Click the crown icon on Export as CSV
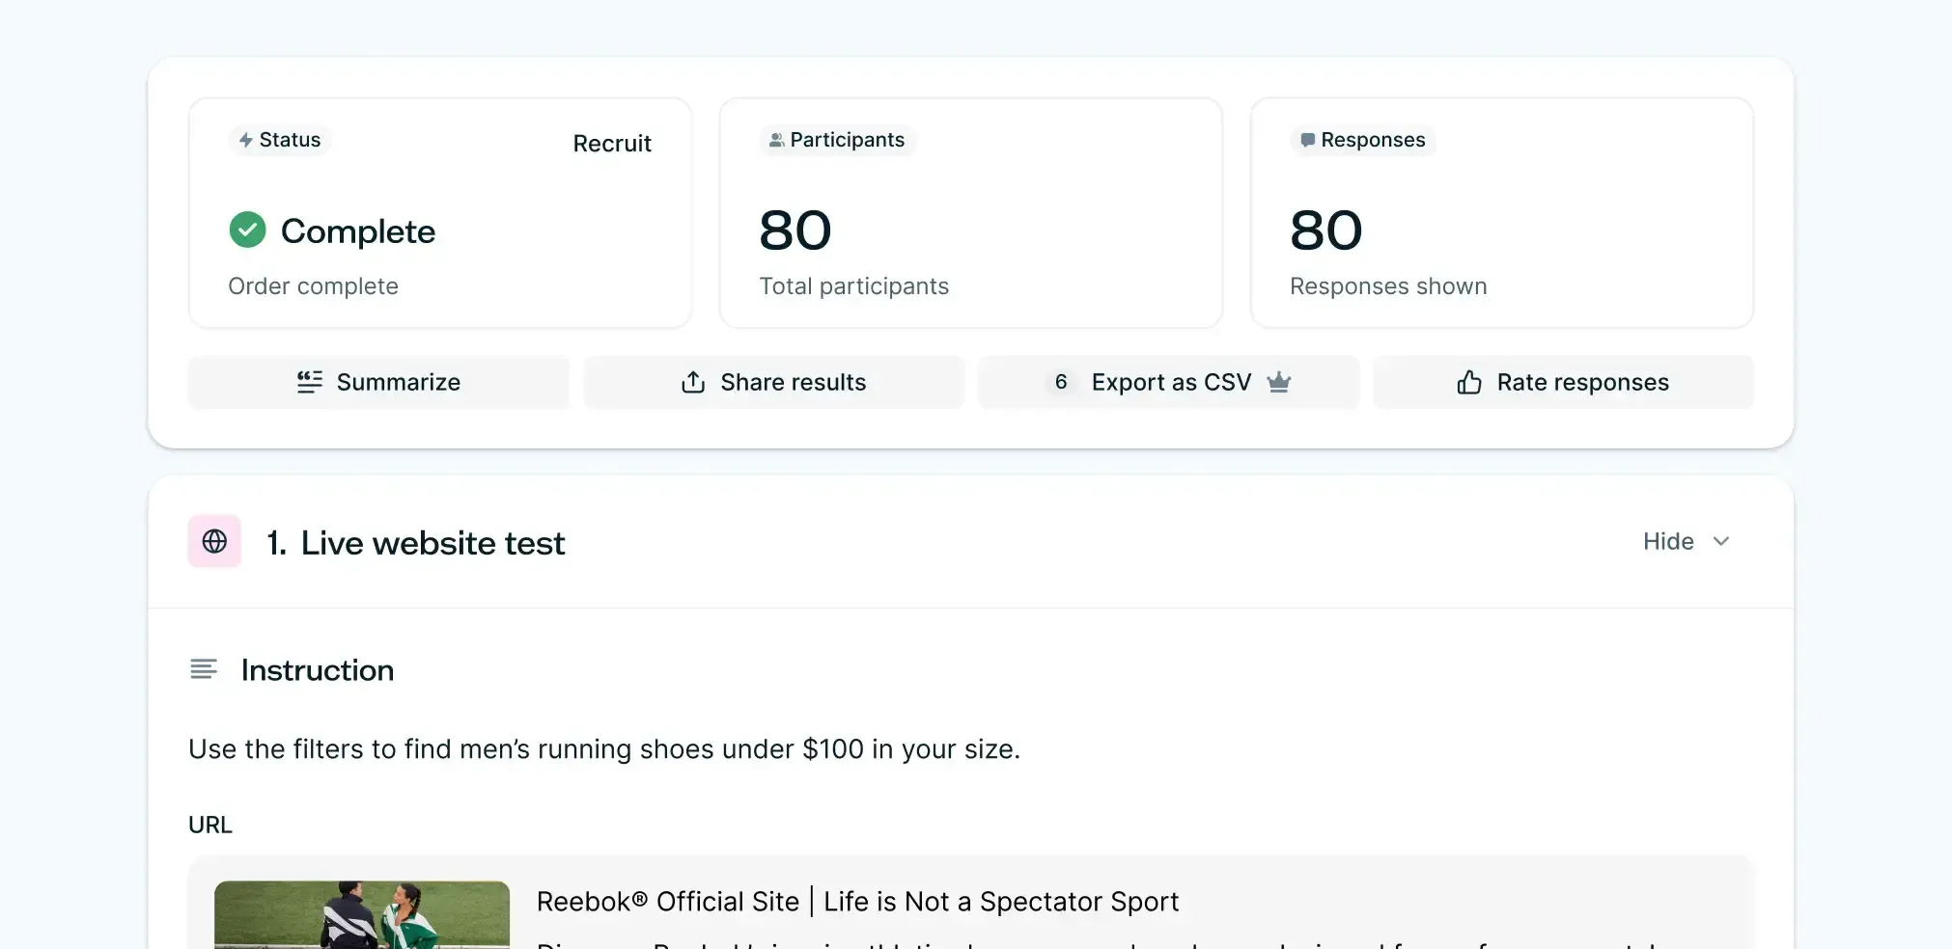The height and width of the screenshot is (949, 1952). (x=1279, y=382)
